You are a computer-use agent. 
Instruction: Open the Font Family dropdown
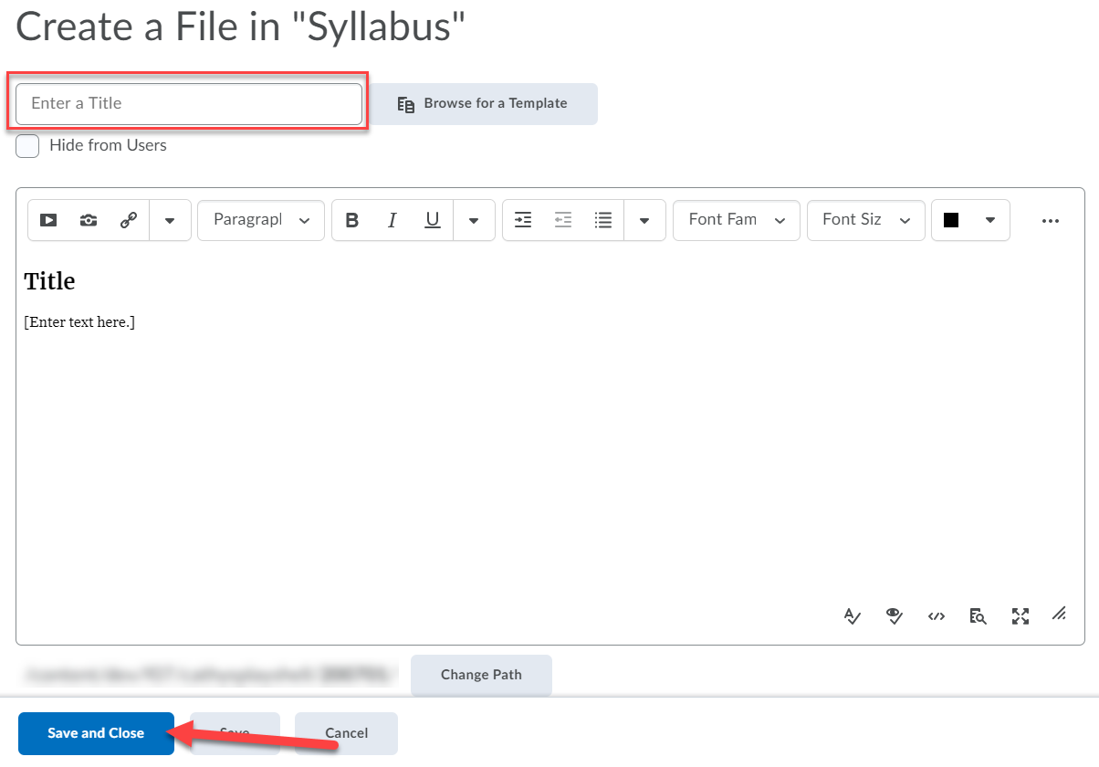coord(736,220)
